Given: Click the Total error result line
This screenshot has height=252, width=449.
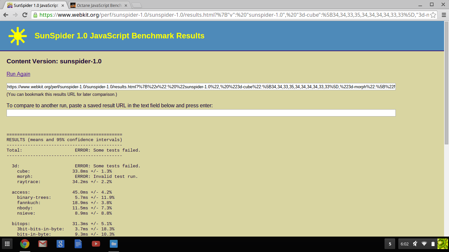Looking at the screenshot, I should click(74, 150).
